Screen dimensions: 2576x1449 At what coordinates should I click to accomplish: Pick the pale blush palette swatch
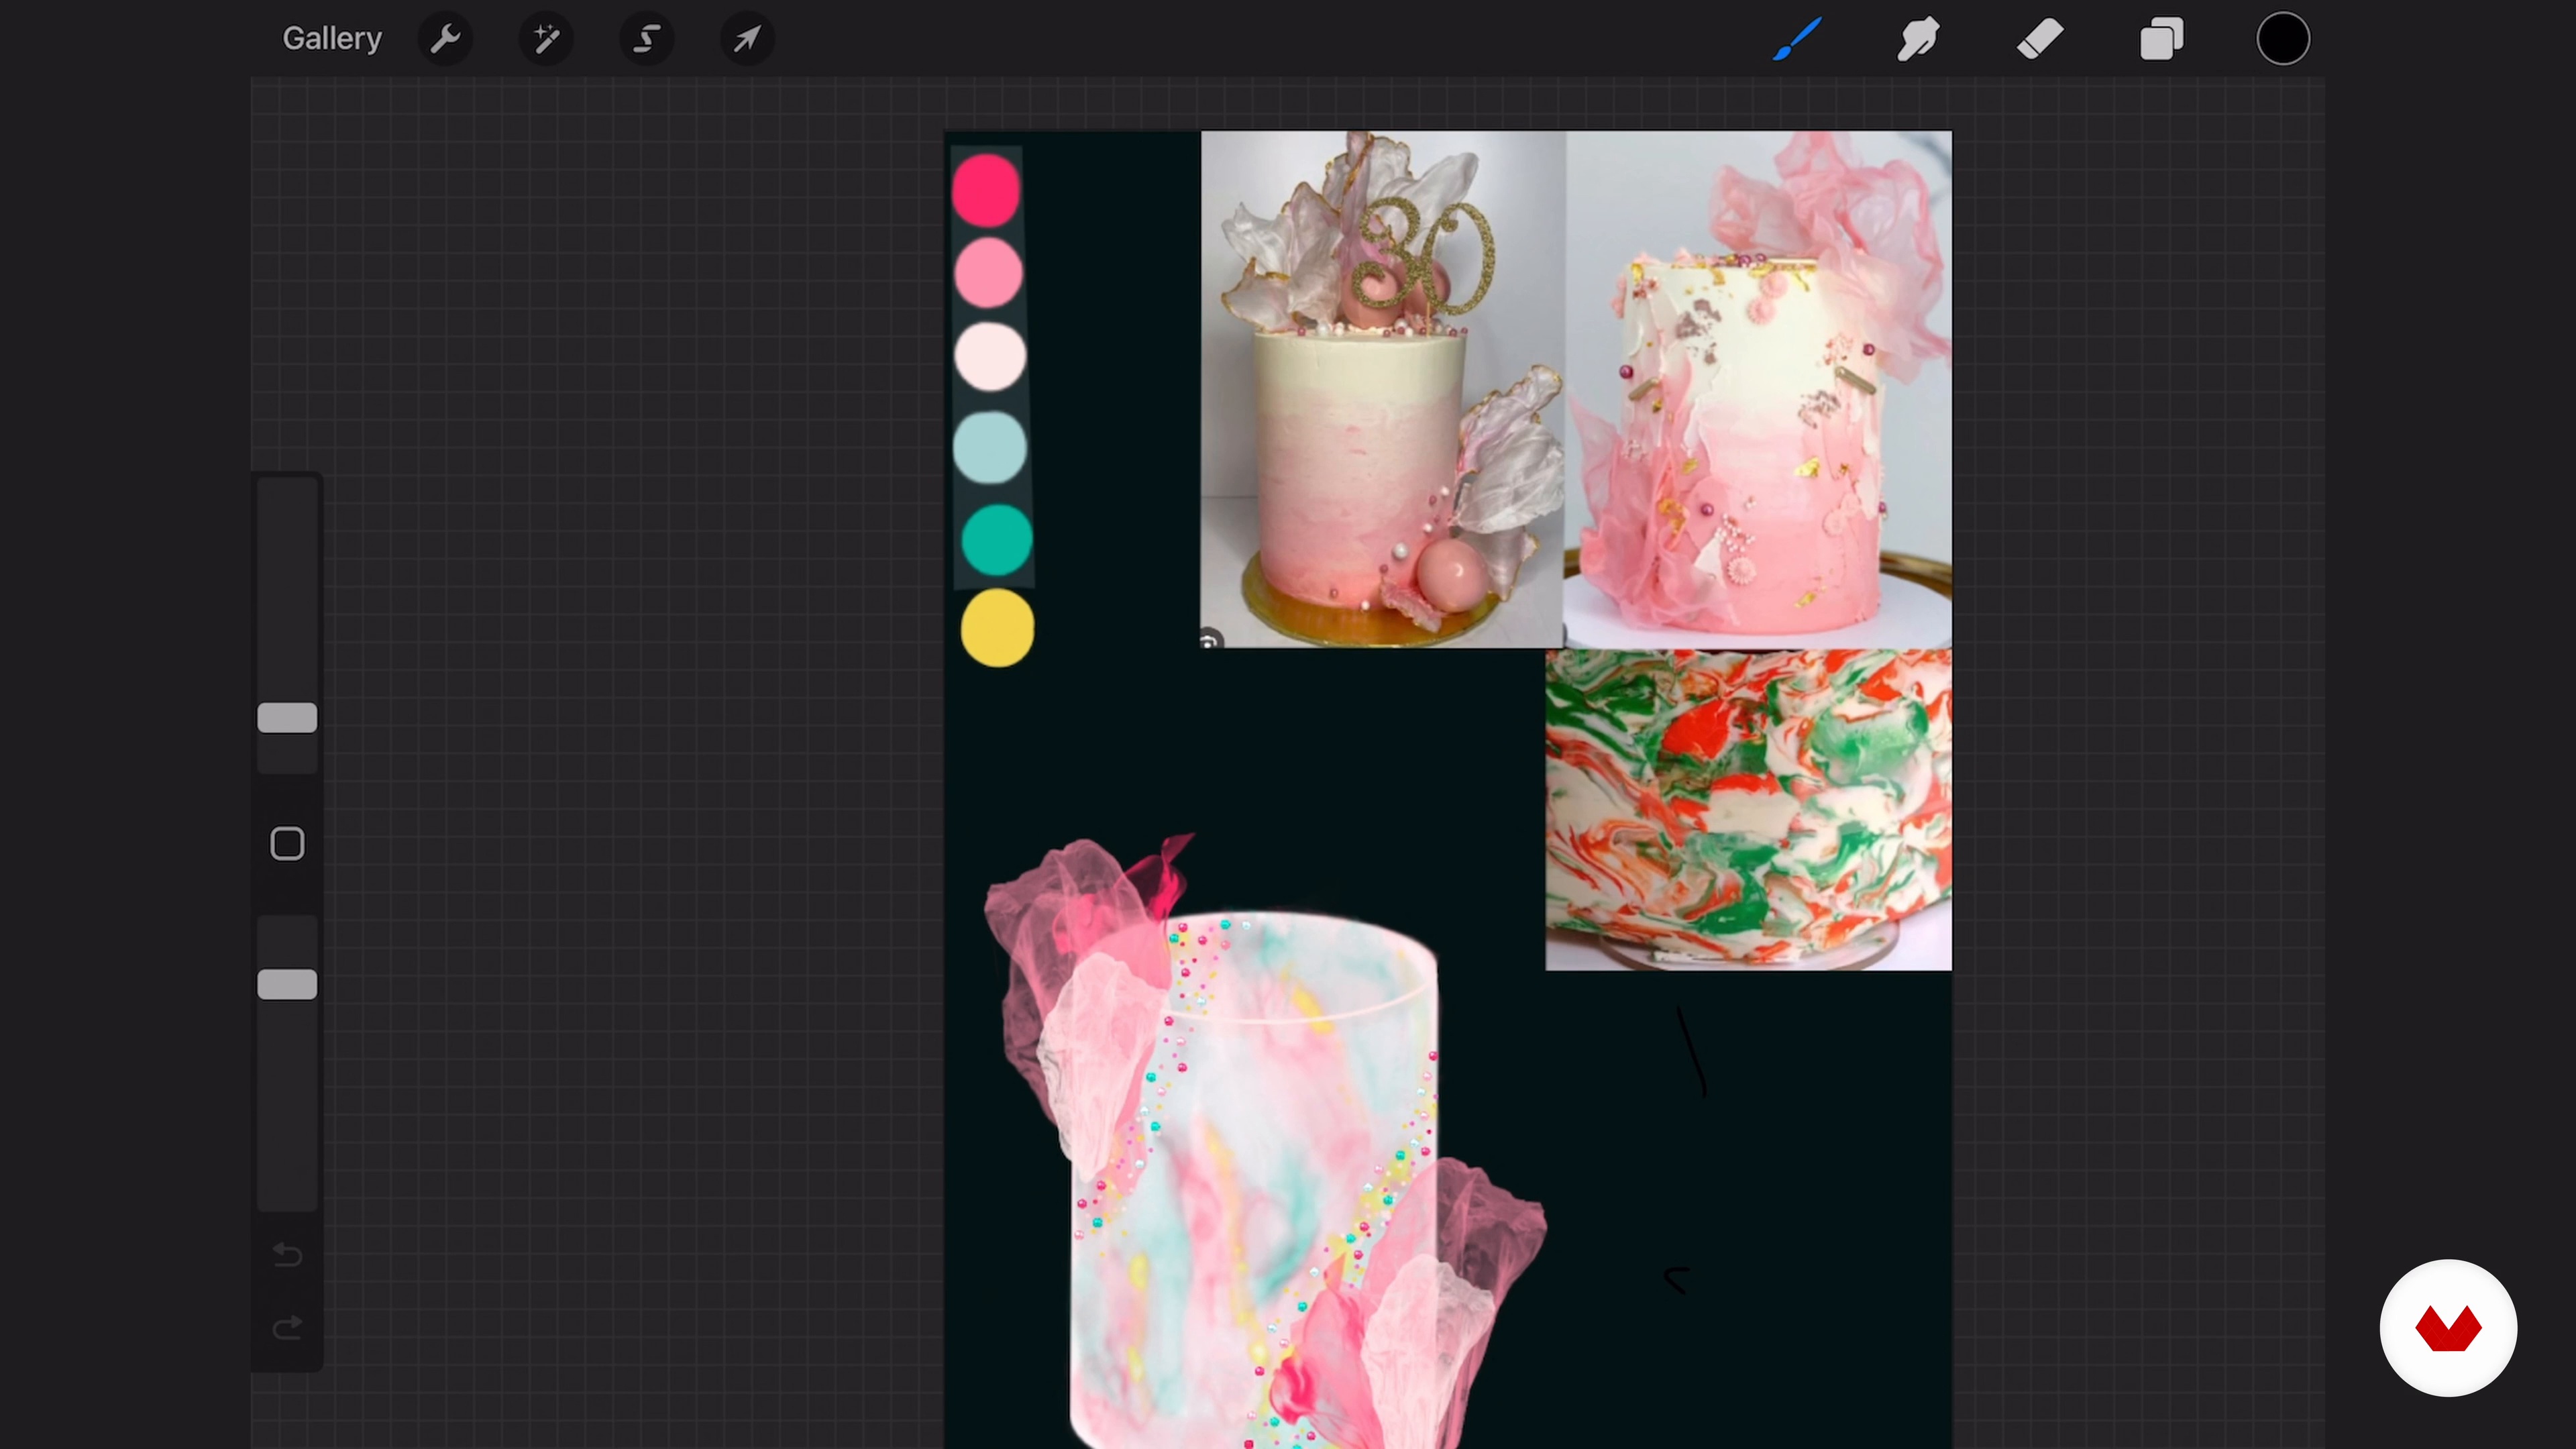(990, 356)
